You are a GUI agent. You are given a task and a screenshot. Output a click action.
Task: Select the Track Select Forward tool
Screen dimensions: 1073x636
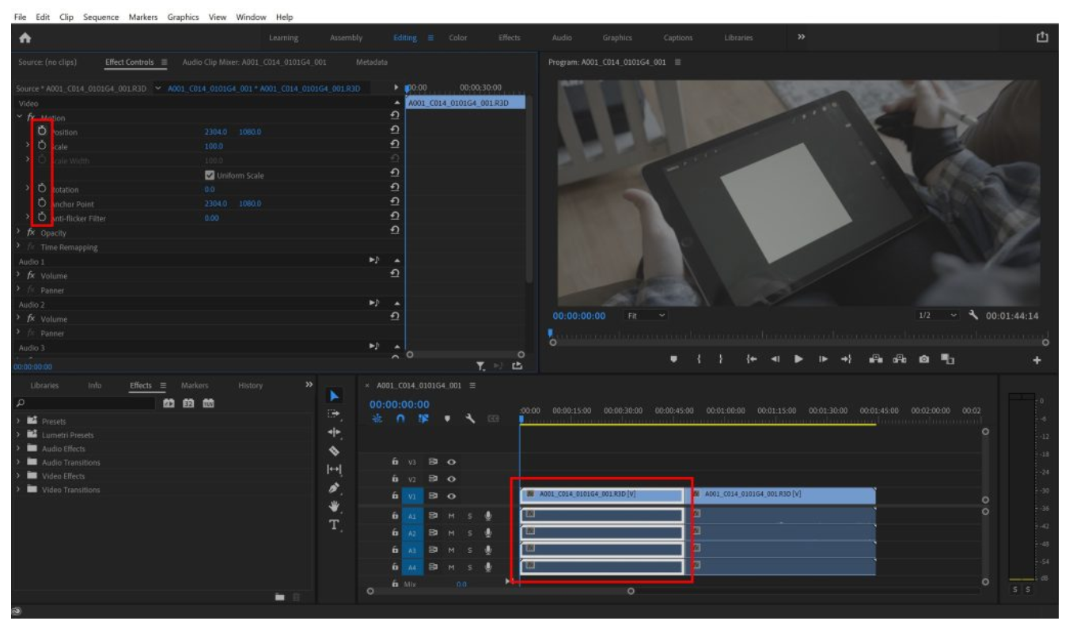coord(332,413)
